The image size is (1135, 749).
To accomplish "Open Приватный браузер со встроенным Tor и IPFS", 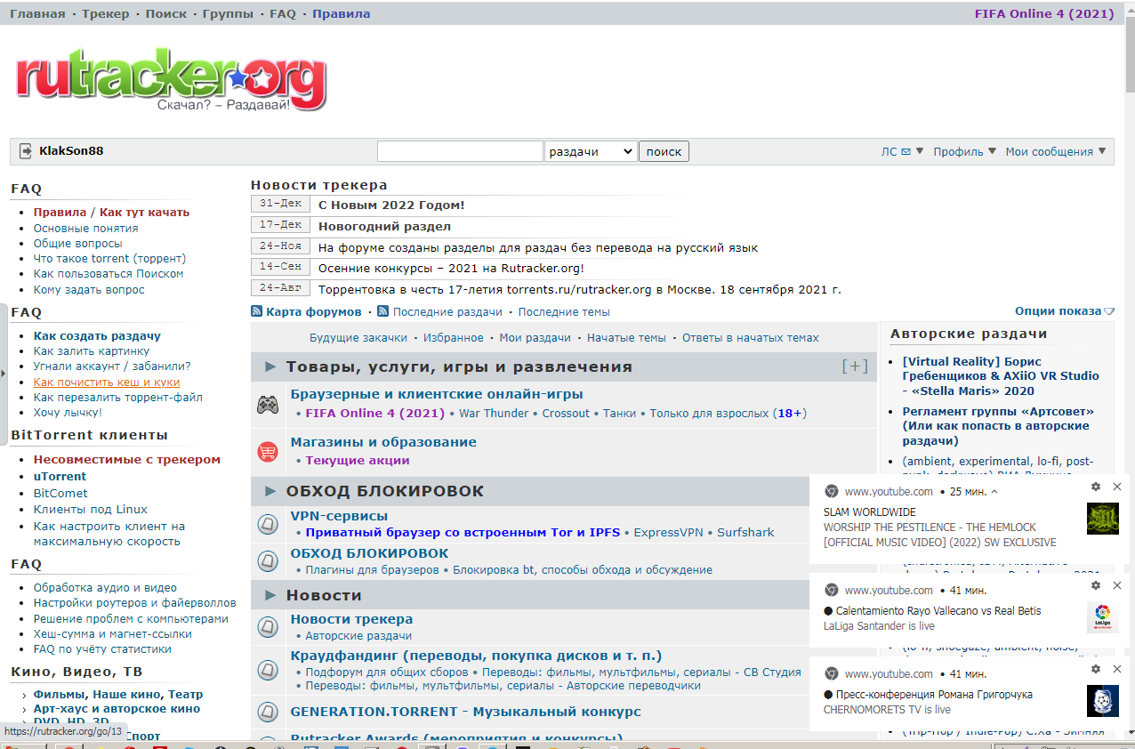I will point(463,533).
